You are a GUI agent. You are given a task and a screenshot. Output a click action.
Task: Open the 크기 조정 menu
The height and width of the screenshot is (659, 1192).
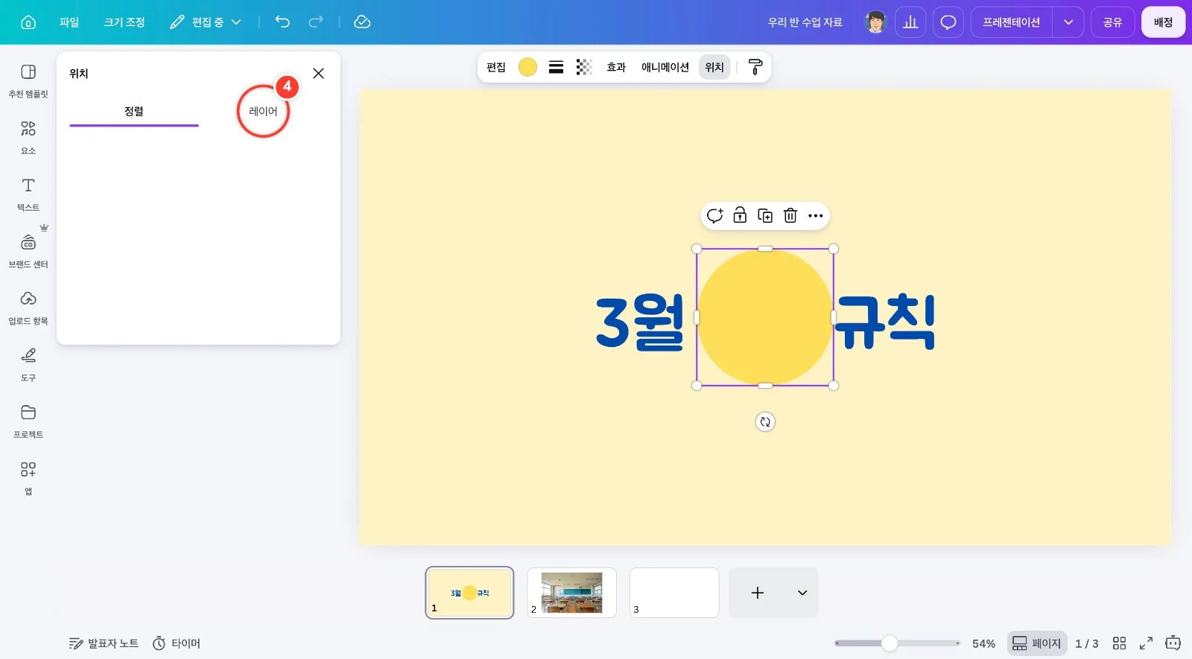(124, 22)
